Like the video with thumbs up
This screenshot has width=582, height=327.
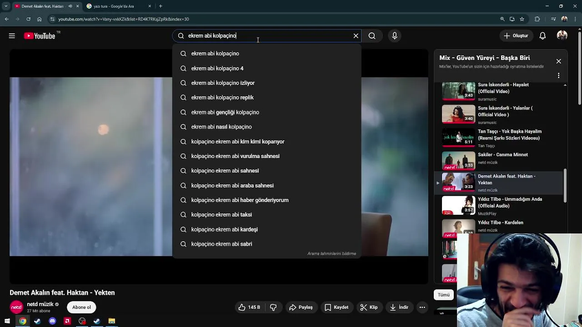pos(249,307)
